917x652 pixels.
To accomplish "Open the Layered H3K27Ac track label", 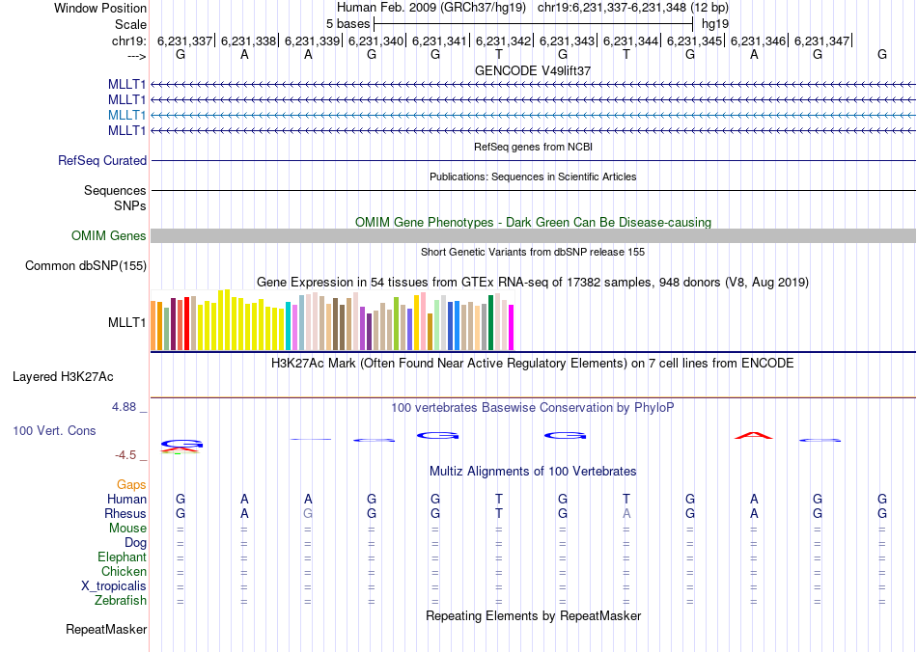I will point(63,377).
